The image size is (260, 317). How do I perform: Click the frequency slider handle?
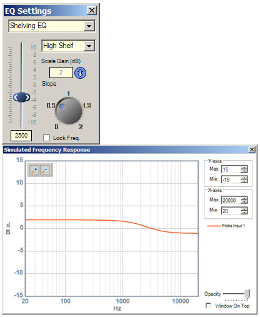click(x=21, y=97)
